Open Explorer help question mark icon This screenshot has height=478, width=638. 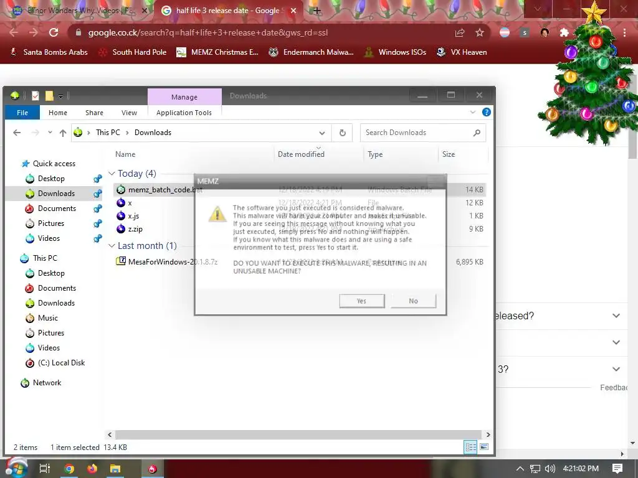coord(486,112)
